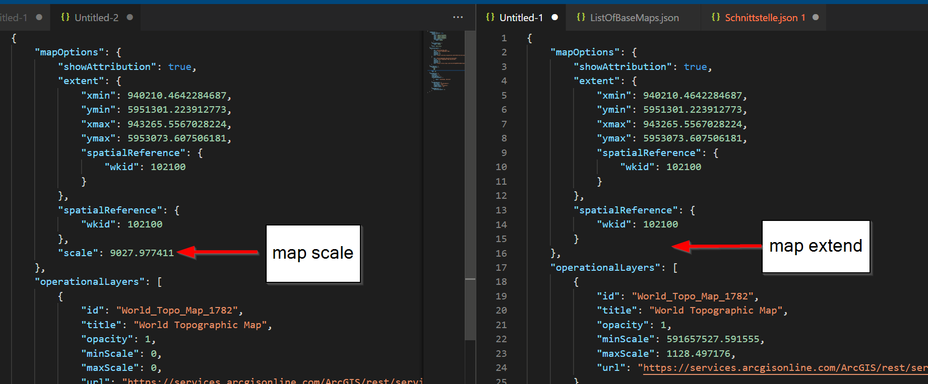Click the JSON file icon on Untitled-2 tab

[x=65, y=17]
